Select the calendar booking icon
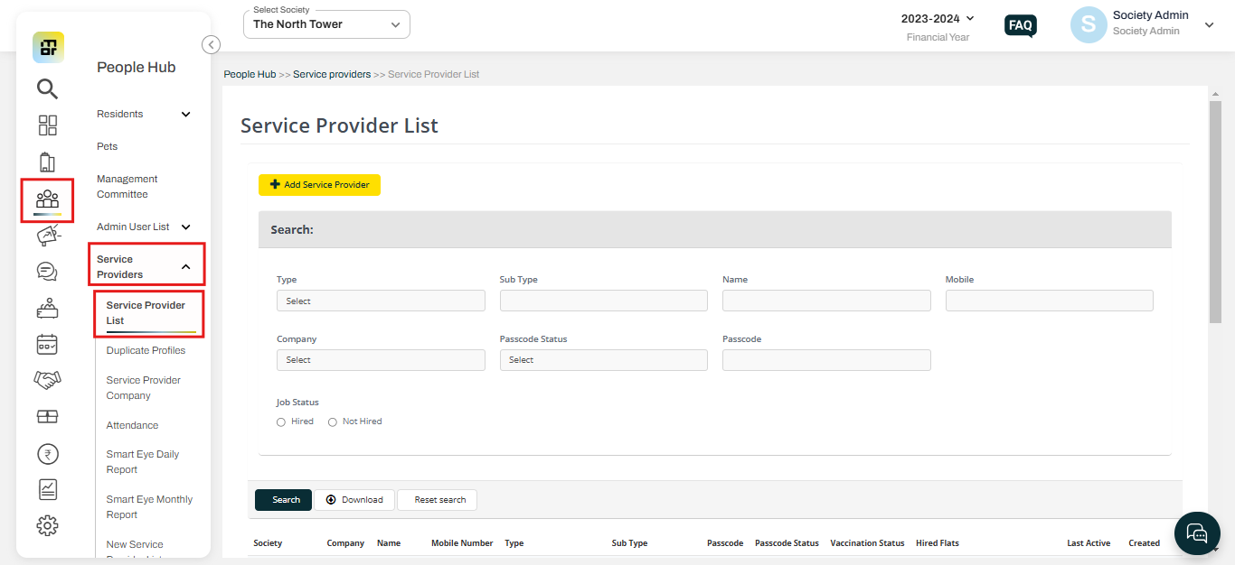1235x565 pixels. pyautogui.click(x=47, y=344)
